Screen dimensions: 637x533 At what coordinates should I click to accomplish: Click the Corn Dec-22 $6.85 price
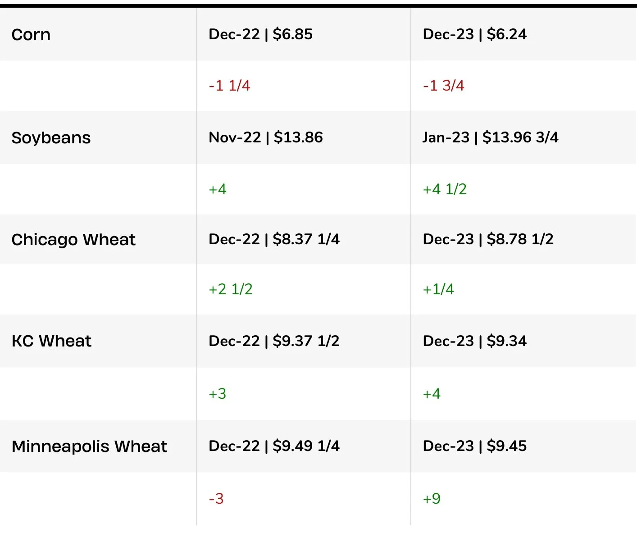(x=260, y=34)
